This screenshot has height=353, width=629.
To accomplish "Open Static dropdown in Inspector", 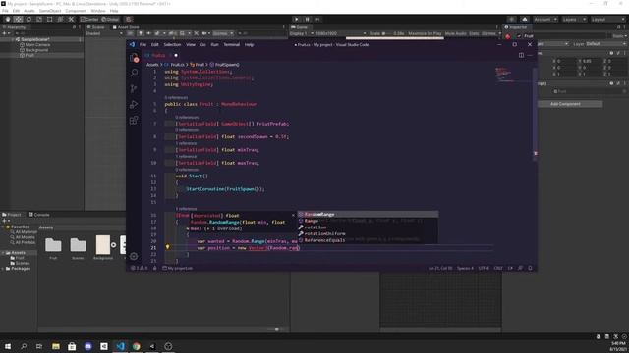I will [620, 36].
